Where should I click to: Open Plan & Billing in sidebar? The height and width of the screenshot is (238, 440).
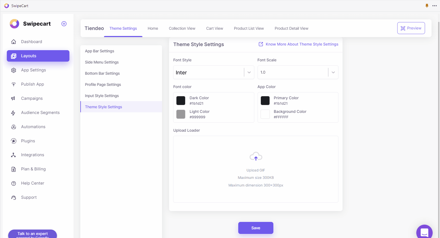pos(38,169)
